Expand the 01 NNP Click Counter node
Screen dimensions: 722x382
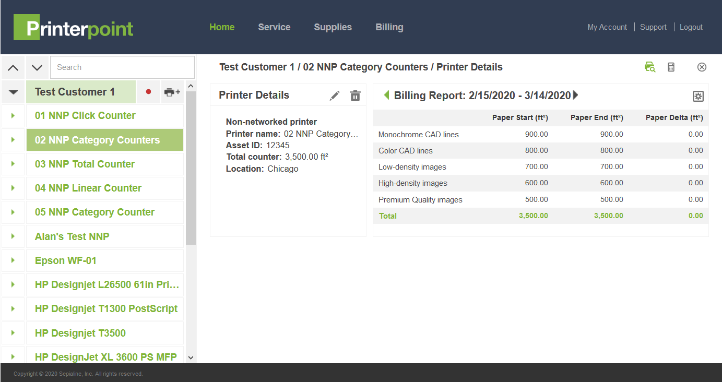[x=14, y=116]
